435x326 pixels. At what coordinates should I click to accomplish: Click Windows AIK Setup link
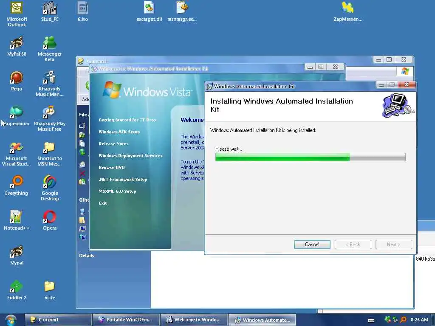119,132
